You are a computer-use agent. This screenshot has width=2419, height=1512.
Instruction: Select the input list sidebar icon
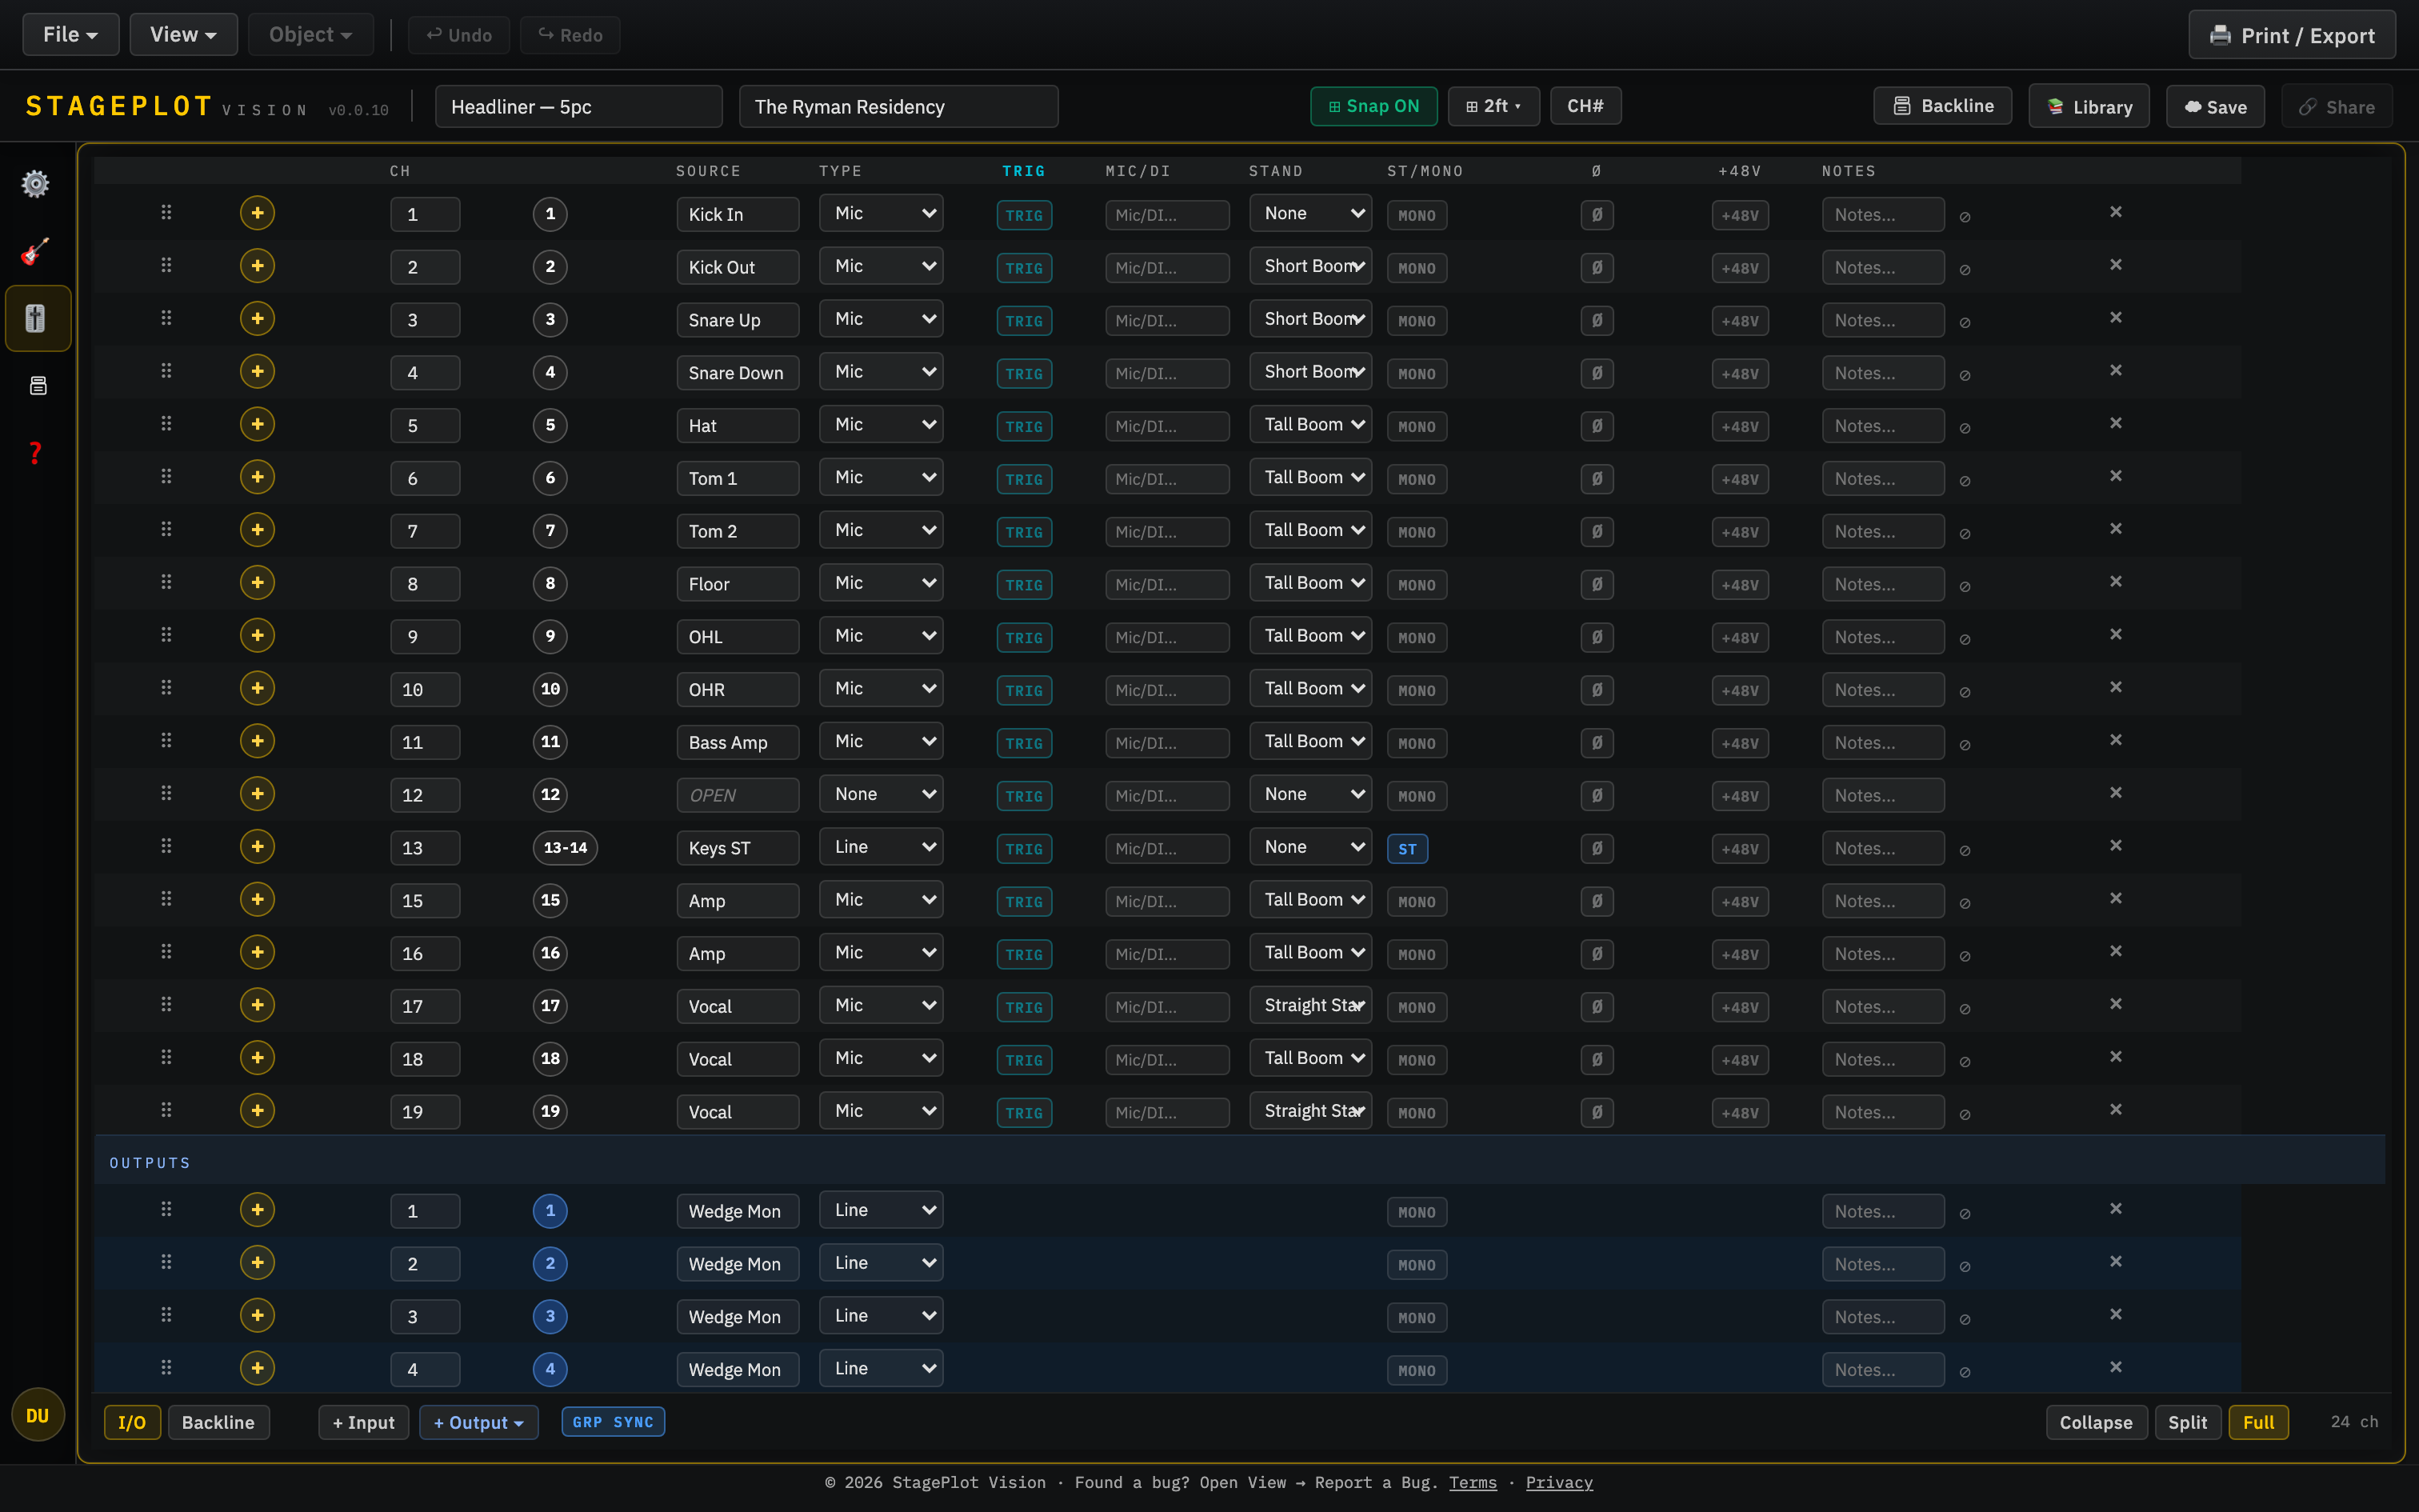(x=37, y=318)
